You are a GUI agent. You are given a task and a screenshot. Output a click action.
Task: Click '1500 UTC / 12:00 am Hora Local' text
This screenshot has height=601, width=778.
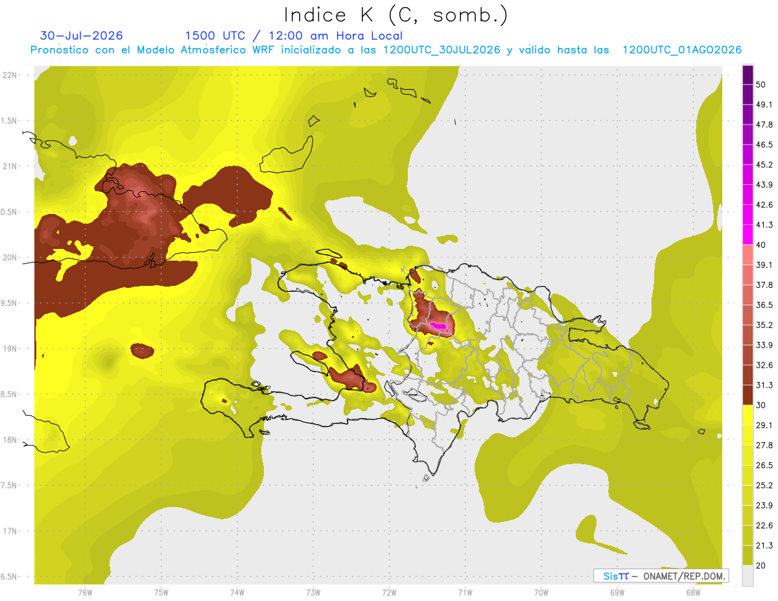point(294,36)
